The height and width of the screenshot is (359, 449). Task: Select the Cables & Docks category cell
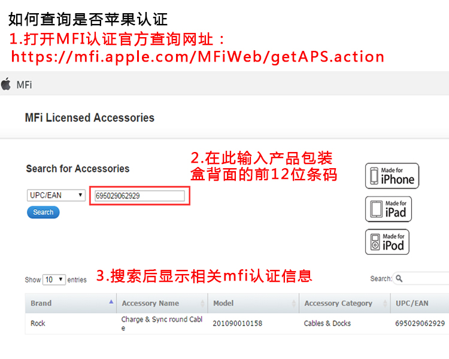[327, 324]
